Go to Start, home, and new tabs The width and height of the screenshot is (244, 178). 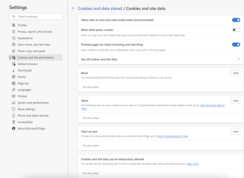[x=34, y=44]
